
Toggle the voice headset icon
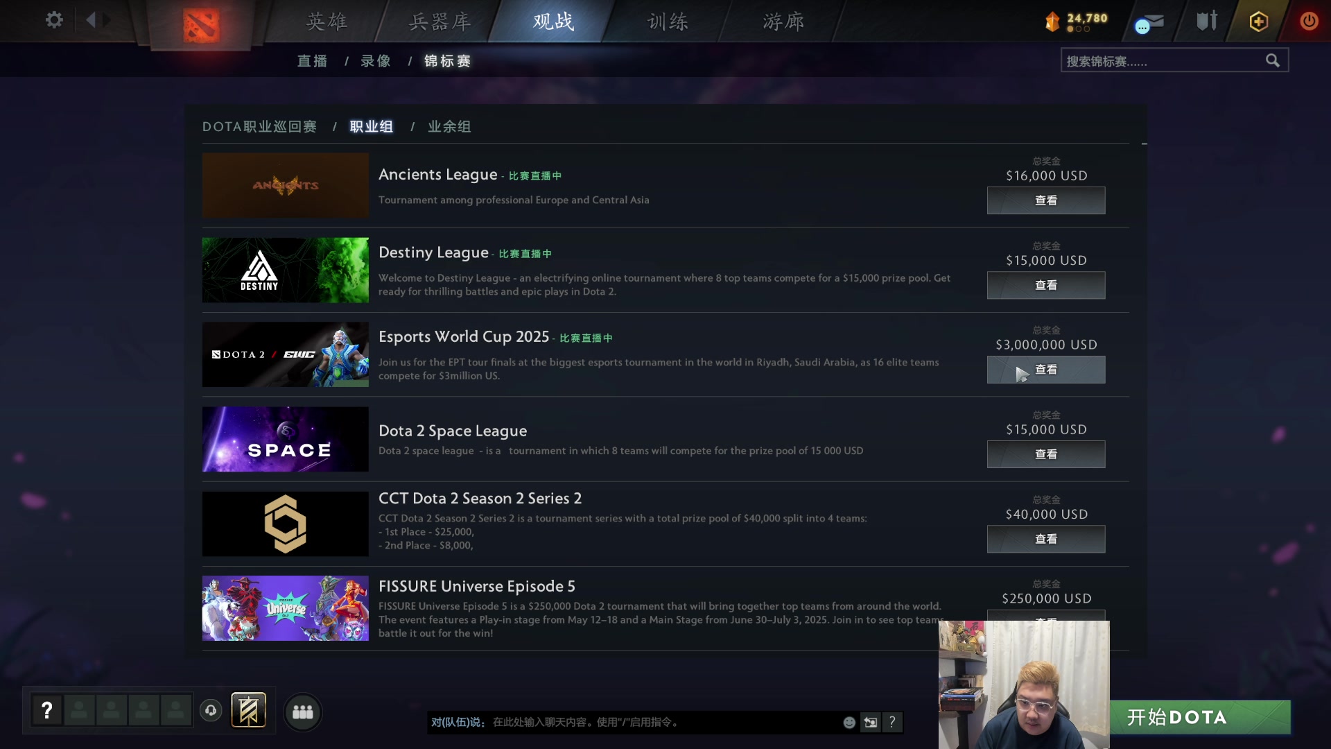pyautogui.click(x=211, y=710)
